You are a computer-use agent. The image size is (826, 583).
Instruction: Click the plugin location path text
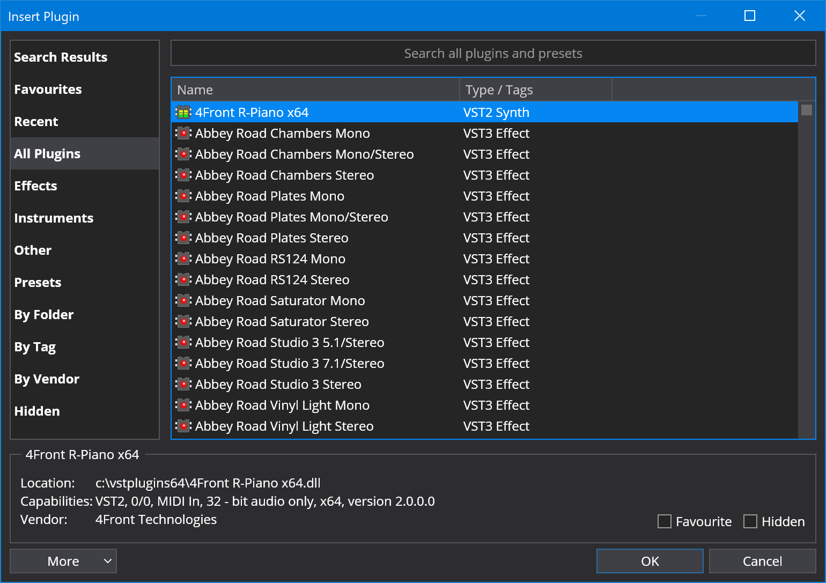click(208, 483)
